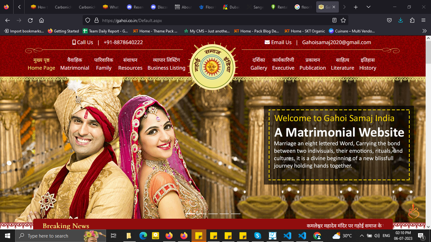Screen dimensions: 431x242
Task: Reload the page with the refresh icon
Action: tap(30, 20)
